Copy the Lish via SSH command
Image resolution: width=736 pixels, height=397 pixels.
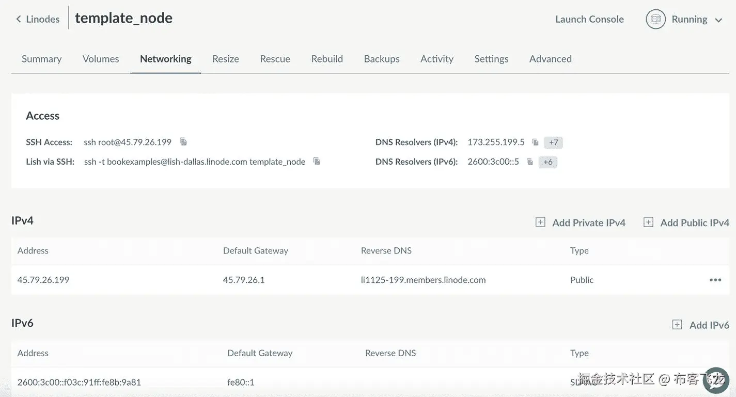point(317,162)
